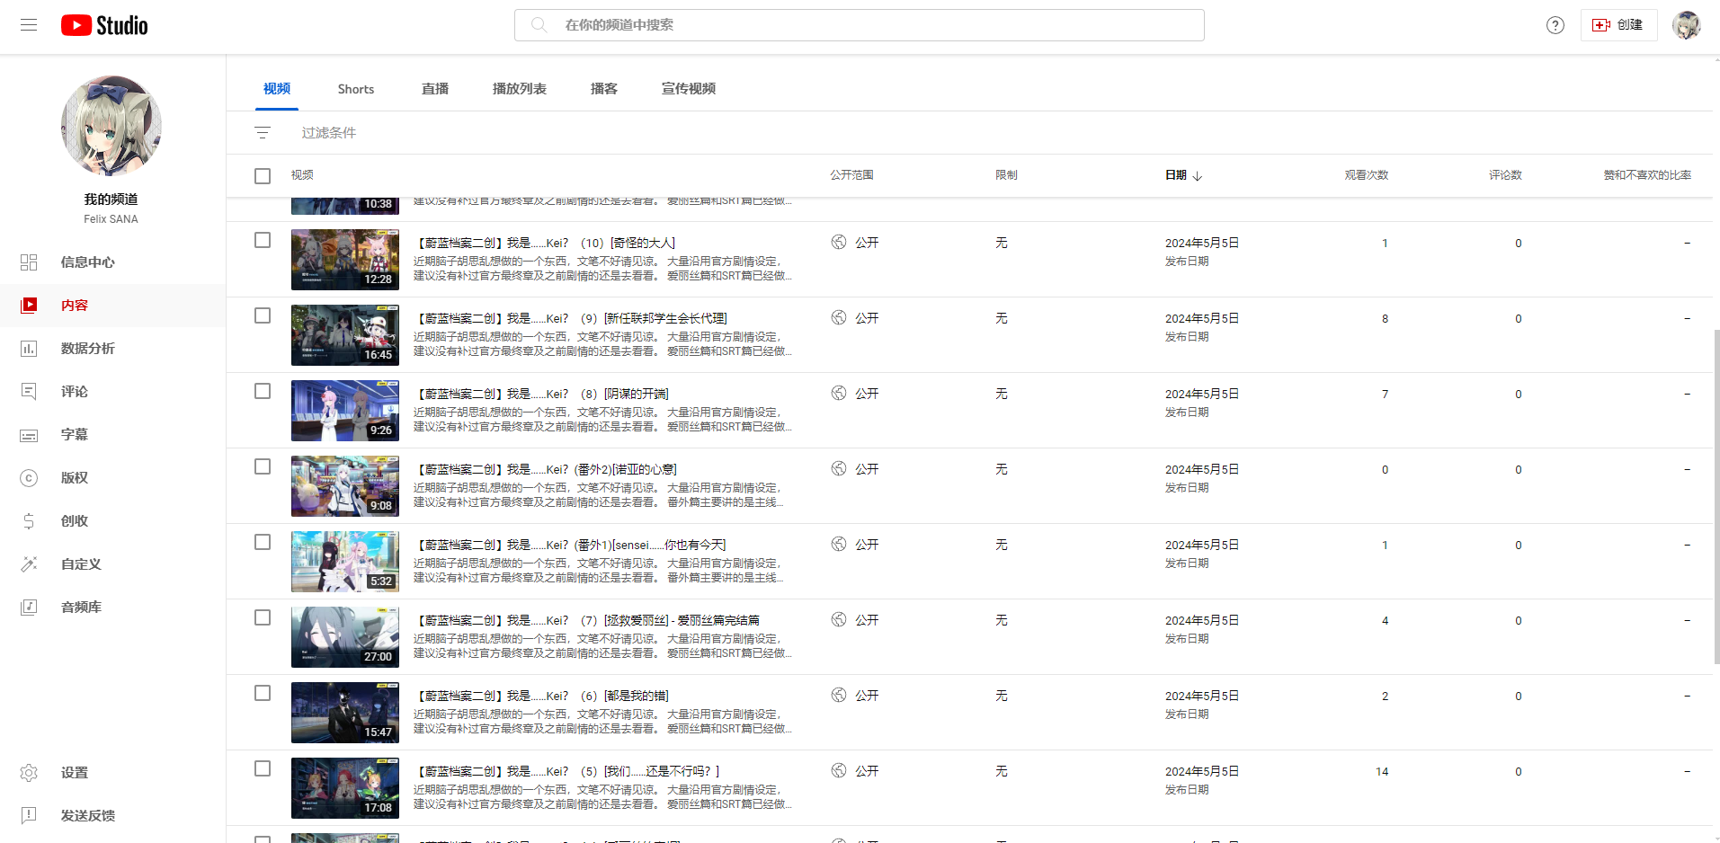Check the box for episode (9) video

pos(263,316)
